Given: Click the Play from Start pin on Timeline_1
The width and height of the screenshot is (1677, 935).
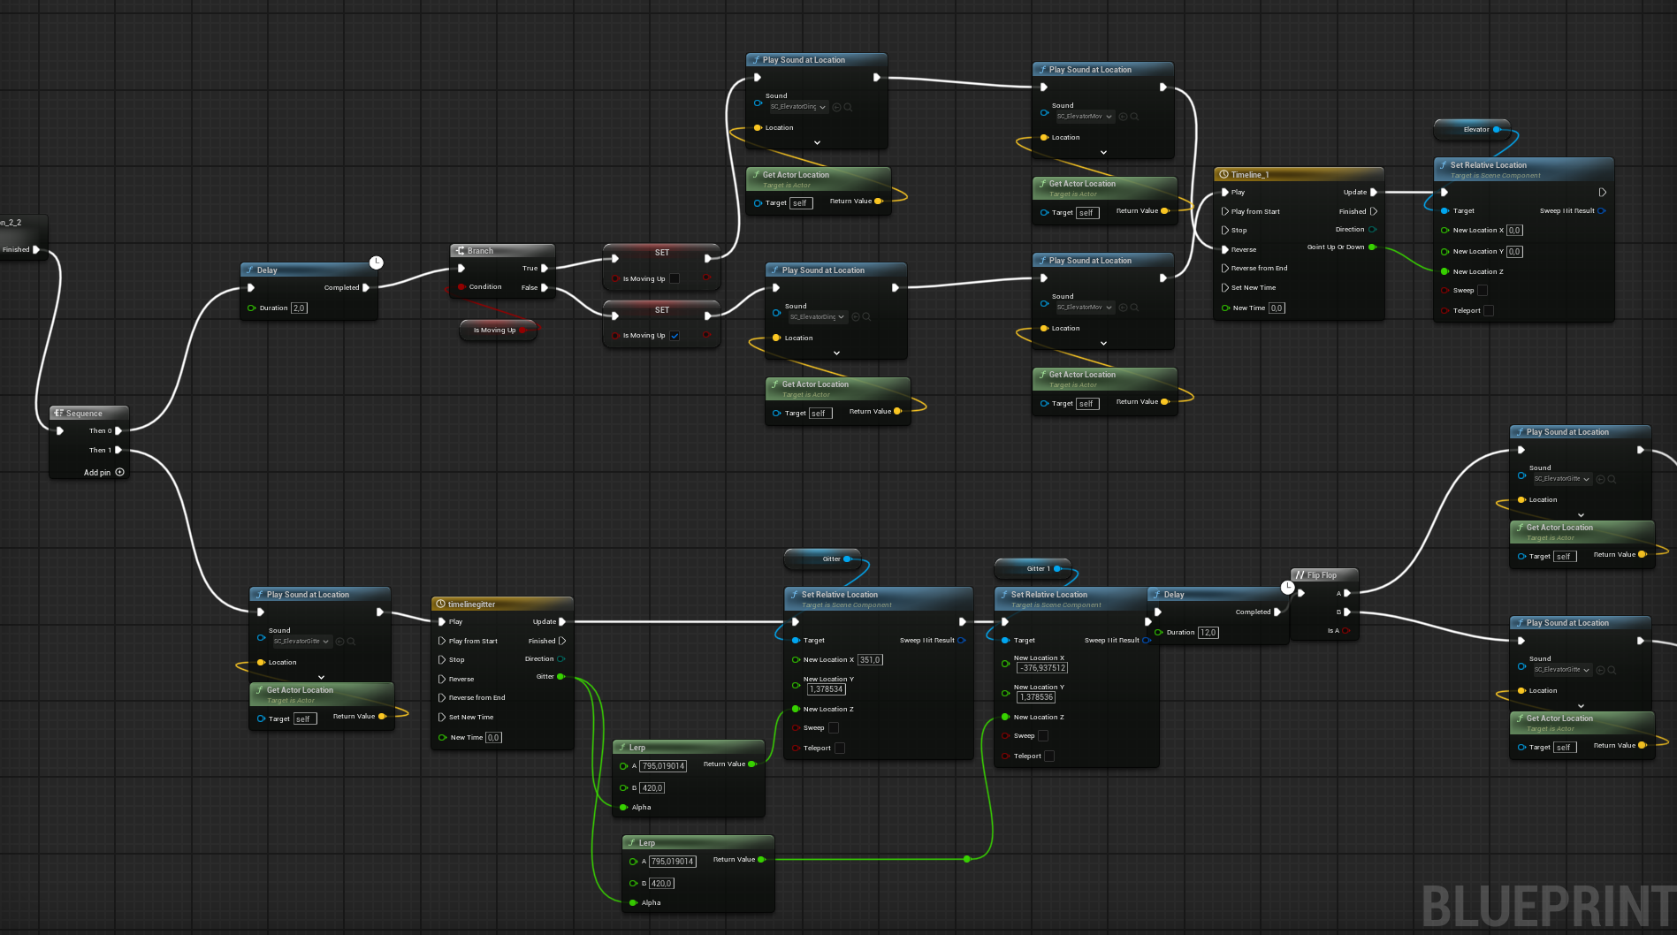Looking at the screenshot, I should [x=1225, y=211].
